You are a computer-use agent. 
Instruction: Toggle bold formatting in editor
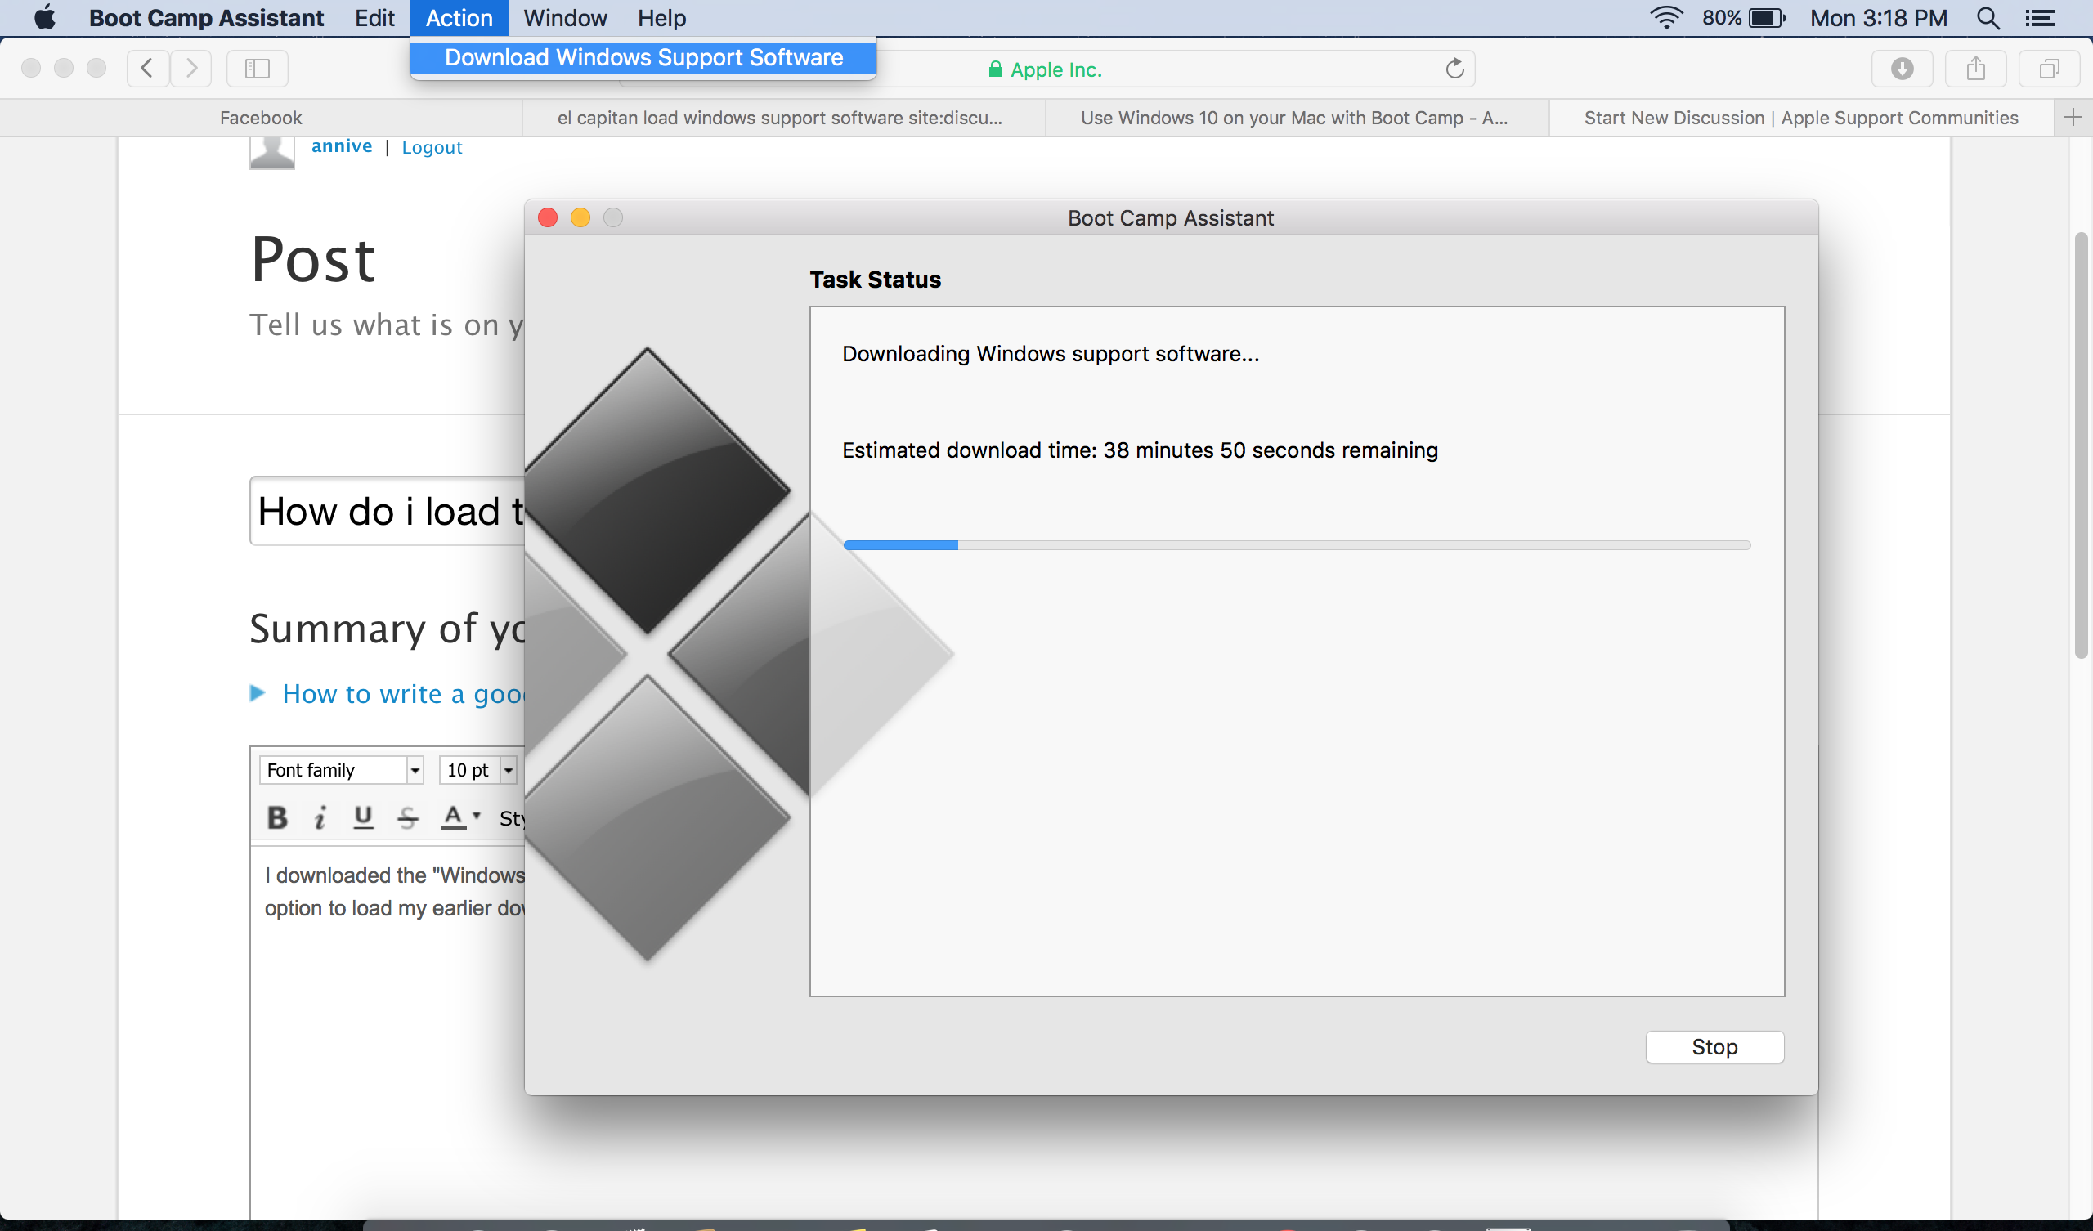(277, 817)
